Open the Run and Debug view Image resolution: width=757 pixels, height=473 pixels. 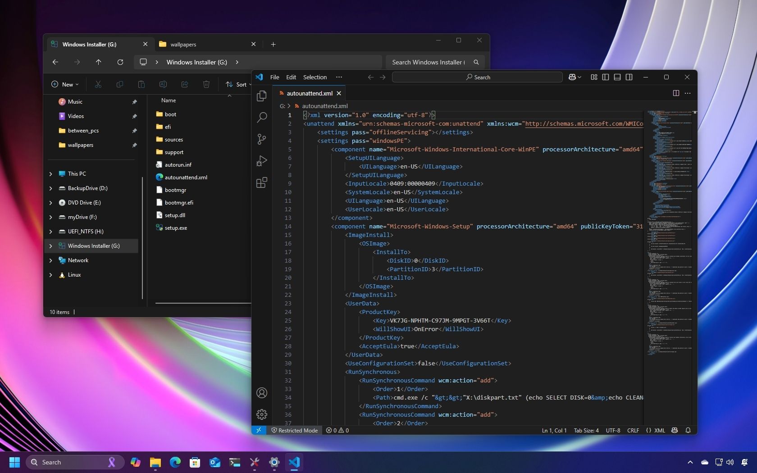click(261, 161)
